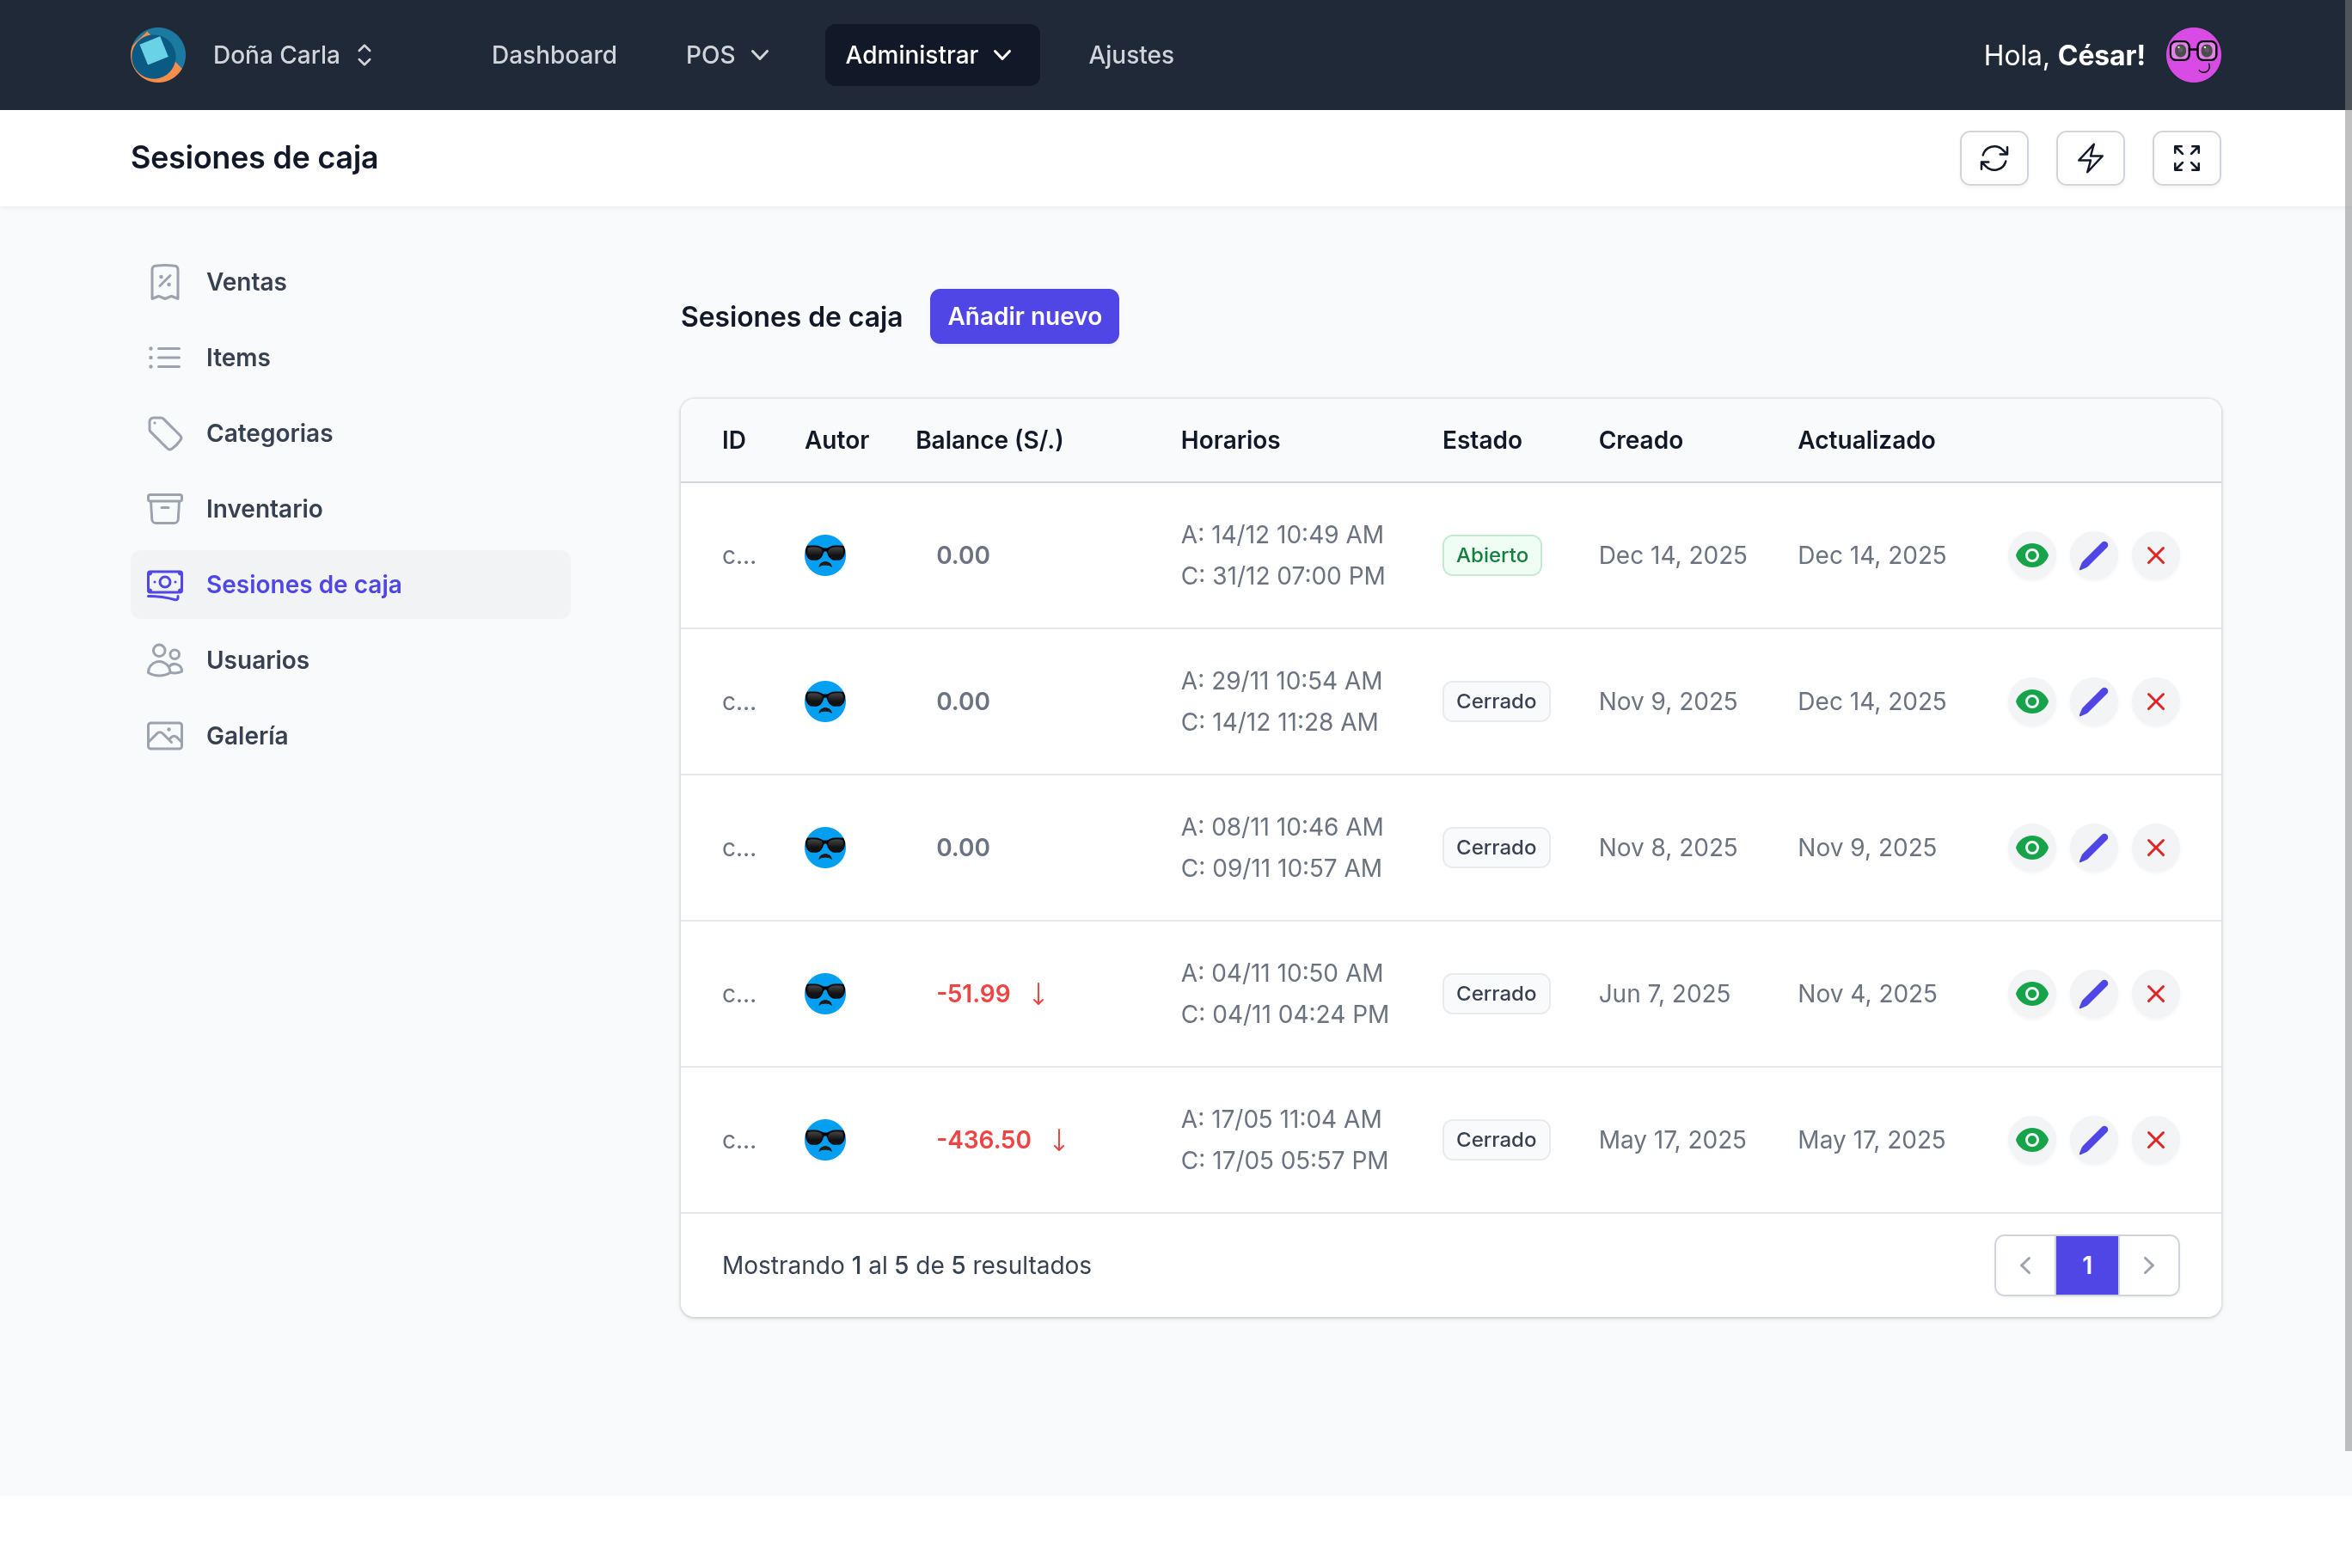
Task: Edit session created Nov 9, 2025
Action: pyautogui.click(x=2093, y=701)
